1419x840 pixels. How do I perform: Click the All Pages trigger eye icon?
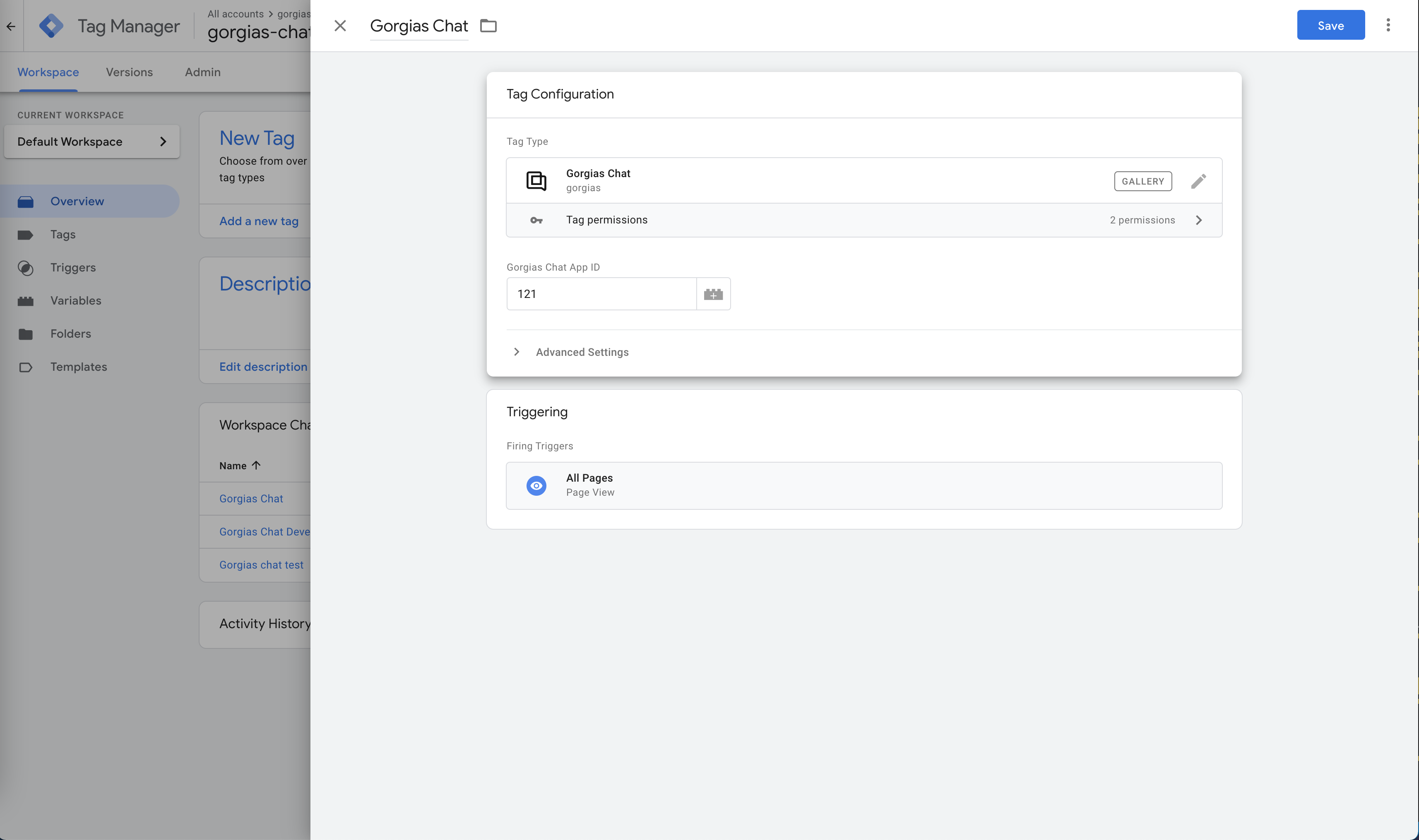tap(536, 486)
